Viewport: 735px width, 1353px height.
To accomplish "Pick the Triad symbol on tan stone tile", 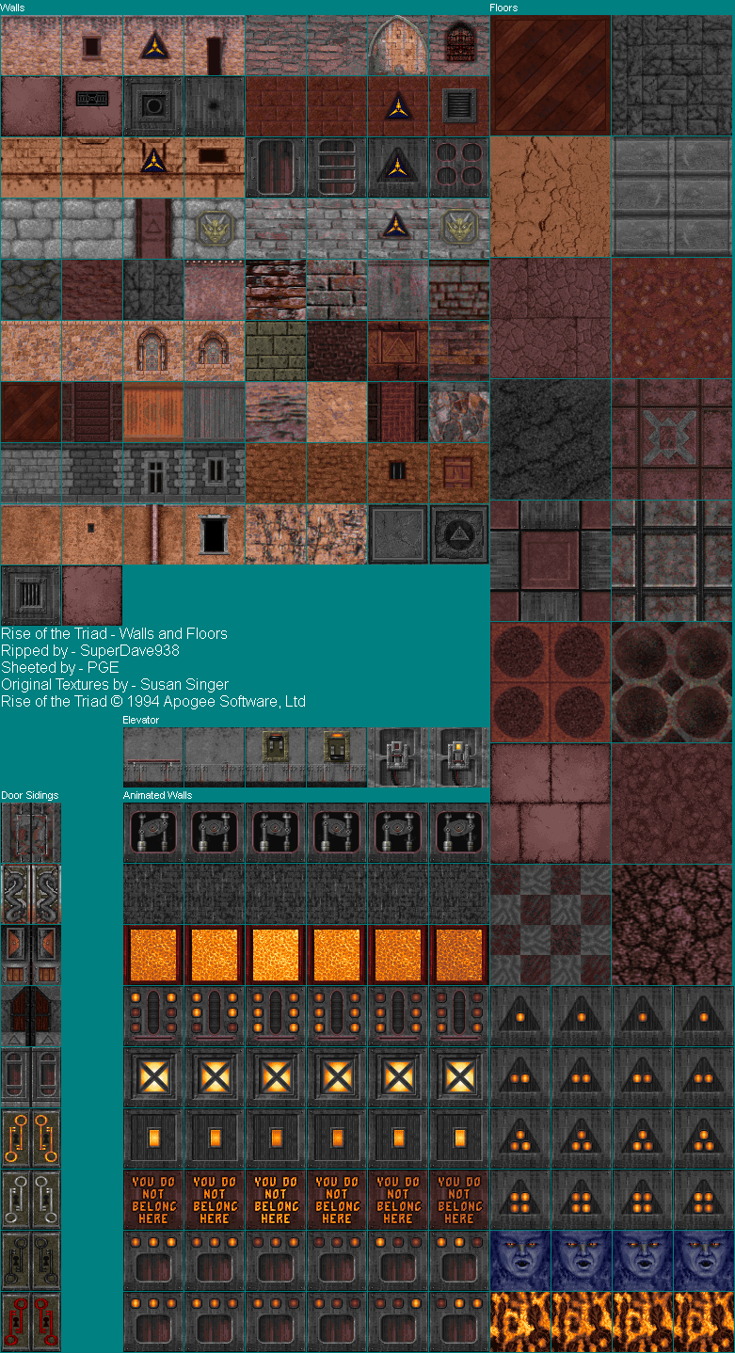I will tap(153, 45).
